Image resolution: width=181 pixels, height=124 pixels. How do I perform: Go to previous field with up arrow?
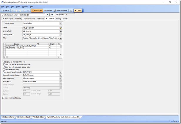point(47,15)
